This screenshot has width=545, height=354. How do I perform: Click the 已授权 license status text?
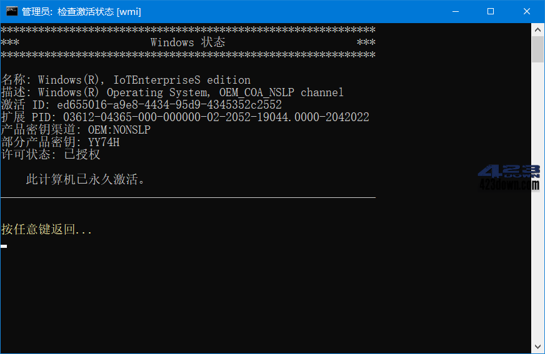pyautogui.click(x=82, y=154)
